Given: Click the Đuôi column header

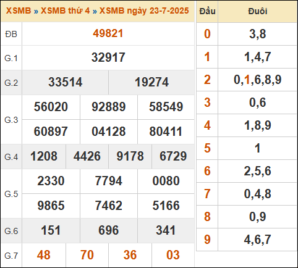Looking at the screenshot, I should click(x=257, y=11).
